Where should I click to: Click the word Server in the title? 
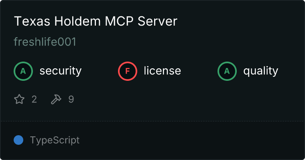pos(157,21)
